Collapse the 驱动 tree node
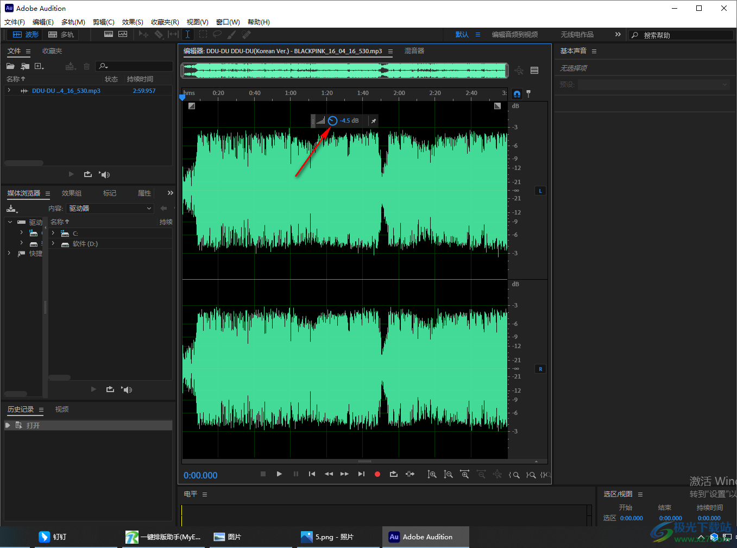 pos(10,222)
